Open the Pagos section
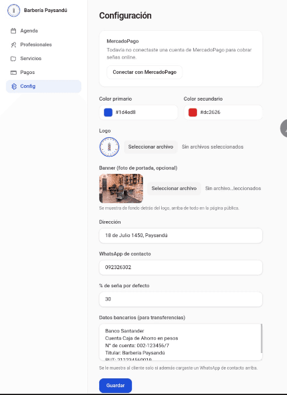 (43, 73)
